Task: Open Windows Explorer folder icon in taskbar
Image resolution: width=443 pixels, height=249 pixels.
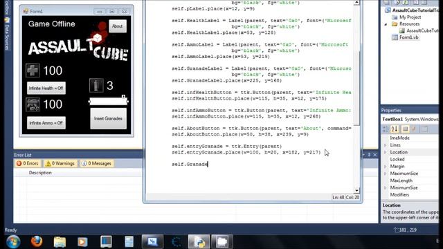Action: (x=60, y=241)
